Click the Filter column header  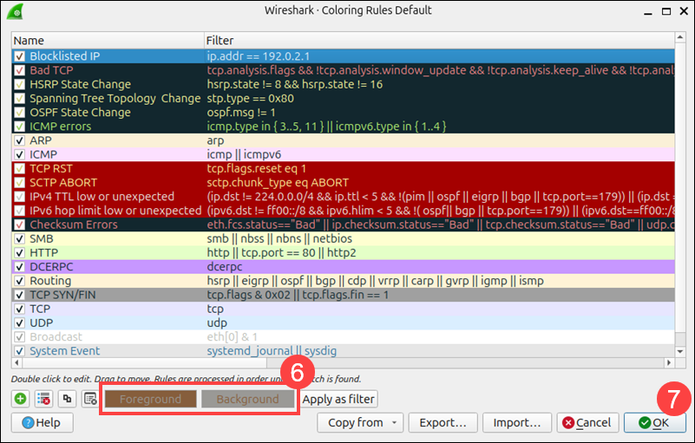[439, 41]
